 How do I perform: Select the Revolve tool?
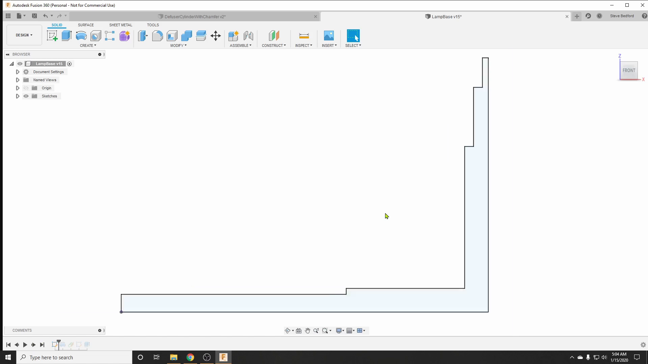coord(81,35)
